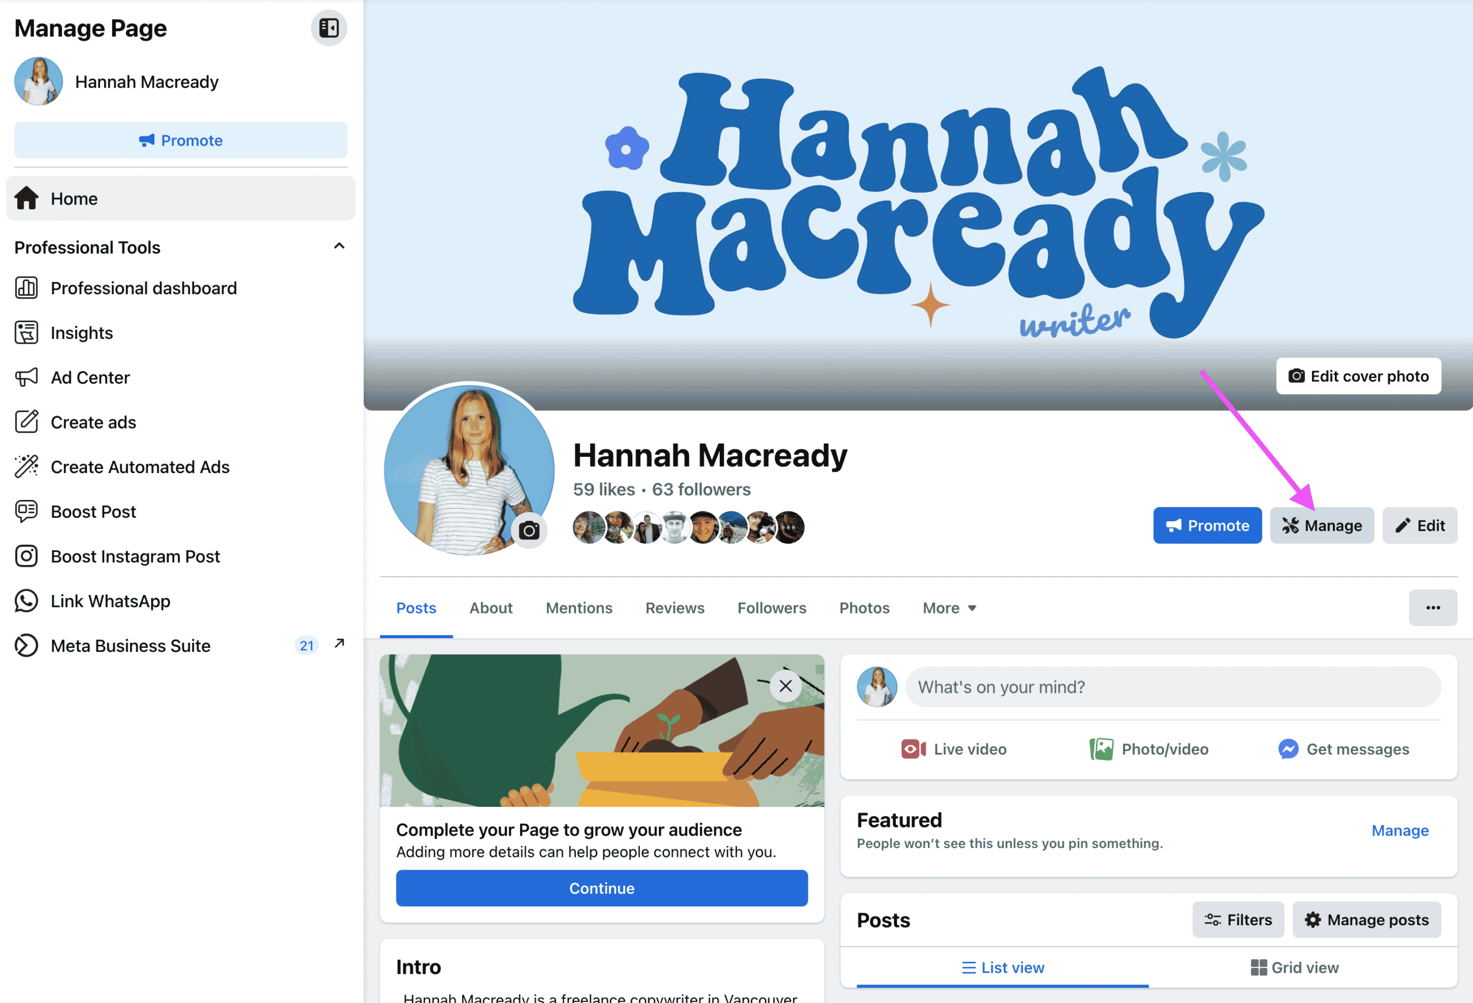Click the Edit cover photo button
This screenshot has height=1003, width=1473.
pos(1358,376)
